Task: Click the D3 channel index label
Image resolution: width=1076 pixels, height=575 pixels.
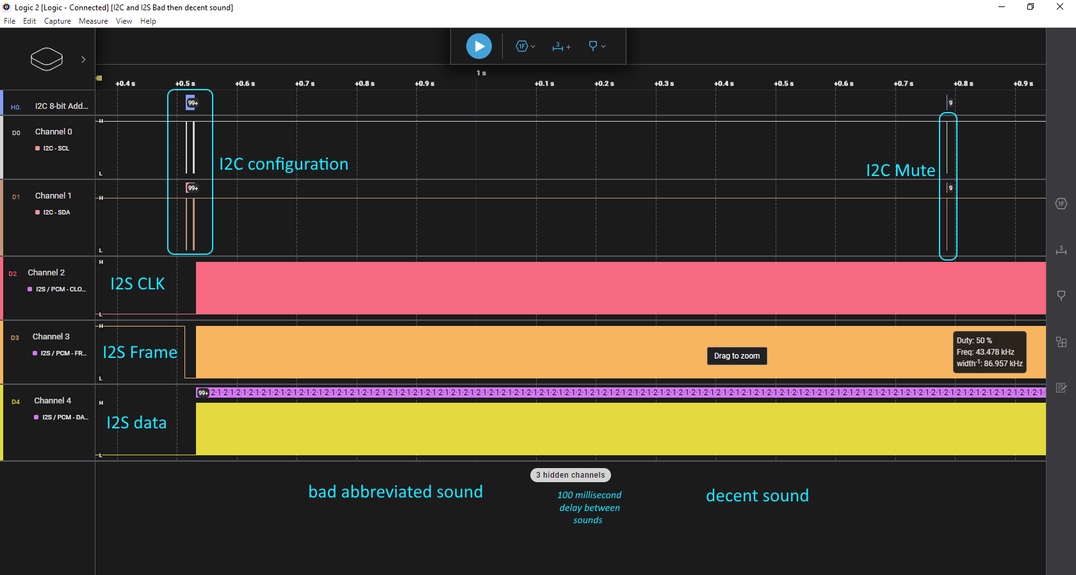Action: click(x=15, y=337)
